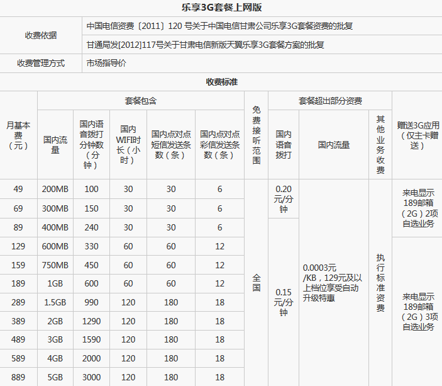Select the 100 voice minutes cell
This screenshot has height=386, width=442.
point(91,189)
